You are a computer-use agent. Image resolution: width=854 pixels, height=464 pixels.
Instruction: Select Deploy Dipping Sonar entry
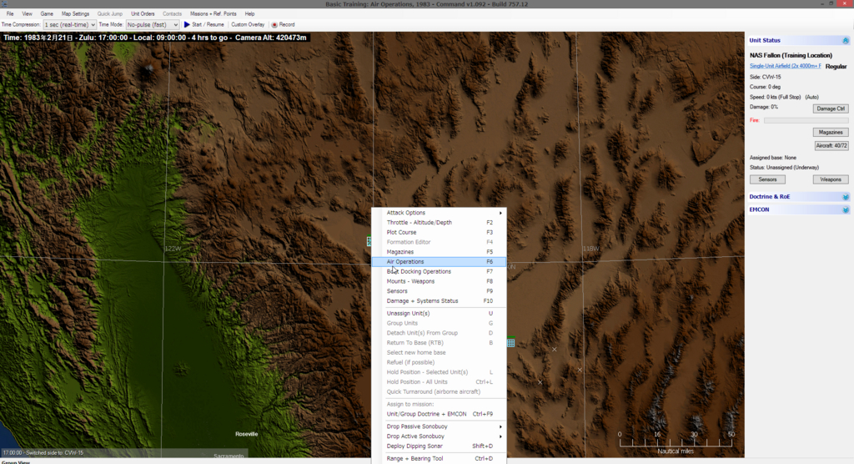tap(439, 446)
